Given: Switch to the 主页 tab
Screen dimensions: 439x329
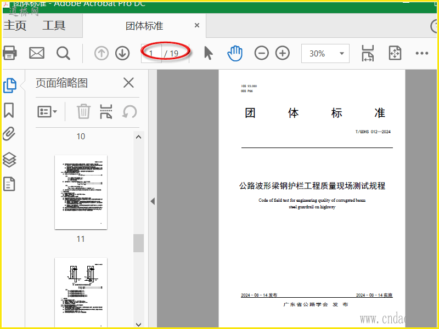Looking at the screenshot, I should [15, 25].
